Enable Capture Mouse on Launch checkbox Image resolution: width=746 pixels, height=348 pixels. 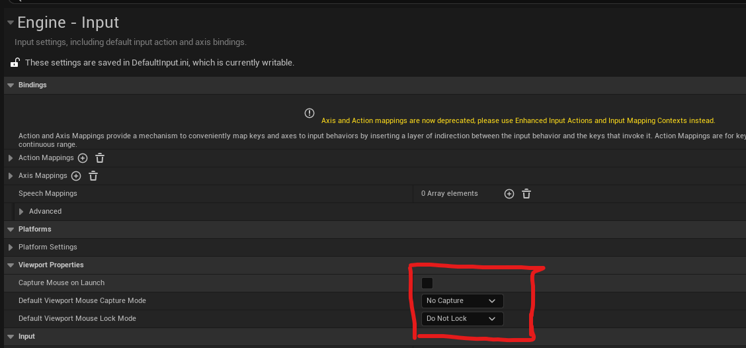[427, 283]
